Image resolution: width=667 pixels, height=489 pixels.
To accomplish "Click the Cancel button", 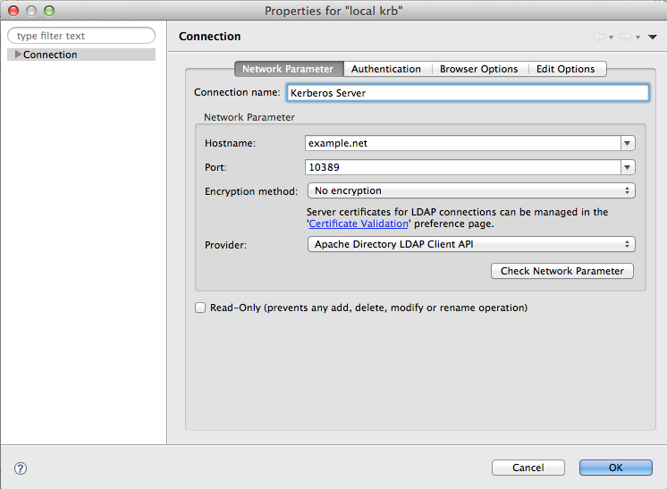I will 528,468.
